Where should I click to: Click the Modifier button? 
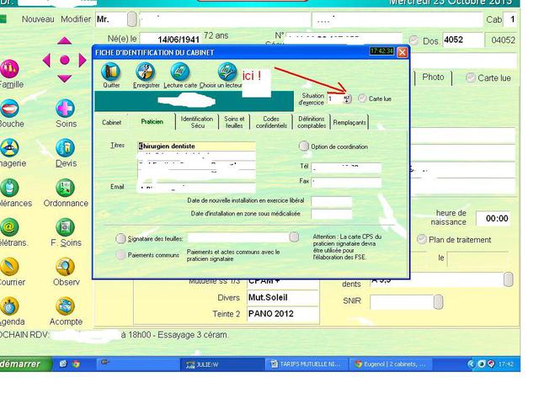click(76, 19)
